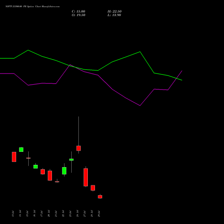Click the red candle above 13 Jul
Screen dimensions: 224x224
[14, 157]
